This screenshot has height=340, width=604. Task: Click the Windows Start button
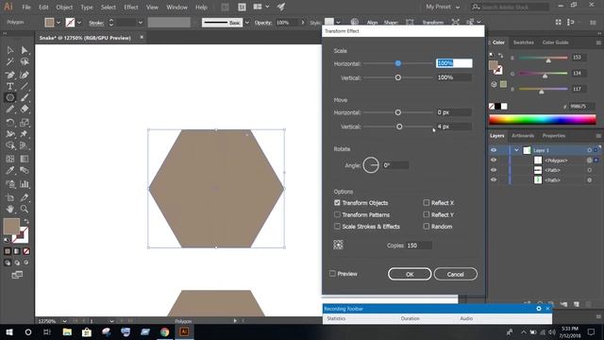pos(9,331)
